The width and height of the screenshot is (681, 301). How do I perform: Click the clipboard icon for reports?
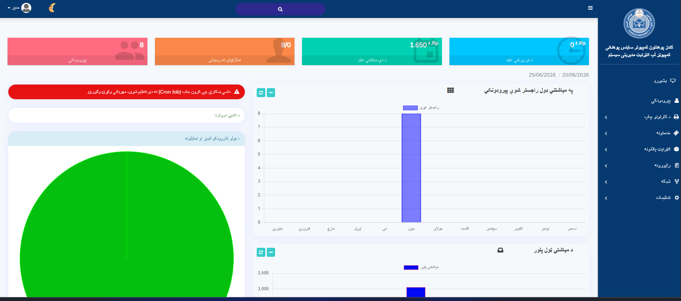(677, 165)
